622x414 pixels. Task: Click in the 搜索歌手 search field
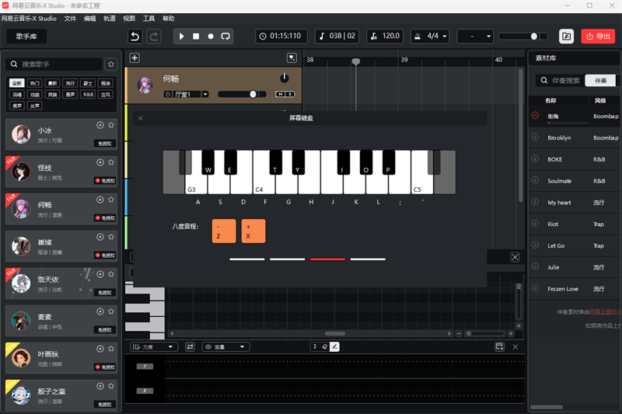coord(58,64)
